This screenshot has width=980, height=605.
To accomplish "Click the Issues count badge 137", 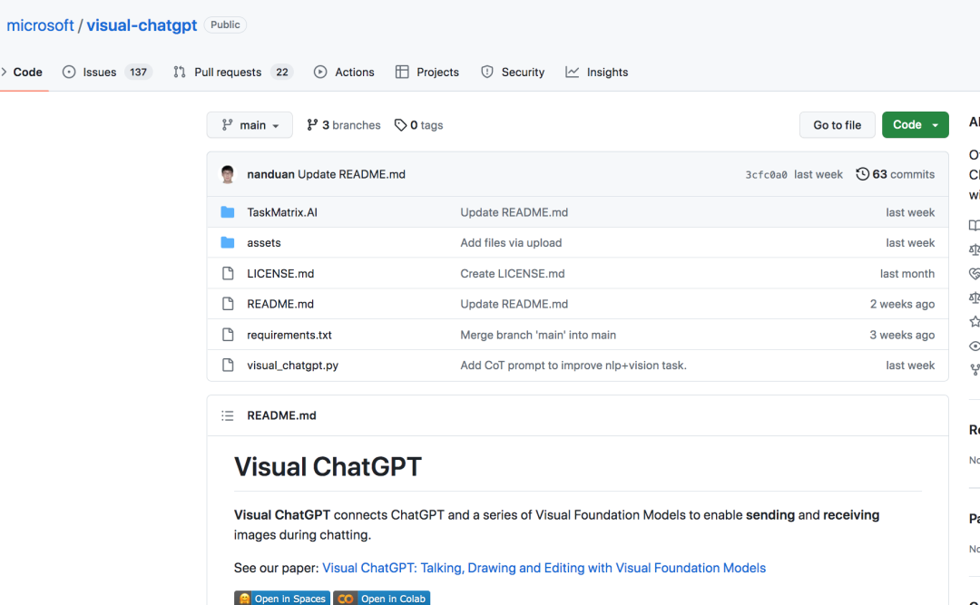I will click(138, 72).
